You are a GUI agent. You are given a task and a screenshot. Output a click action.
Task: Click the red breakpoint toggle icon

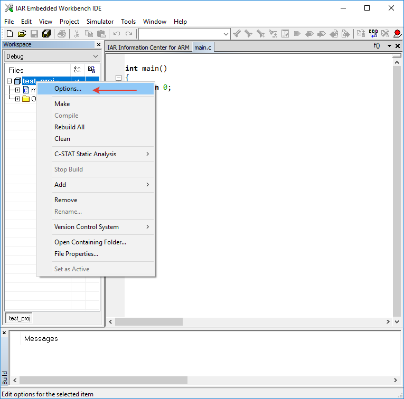[397, 34]
